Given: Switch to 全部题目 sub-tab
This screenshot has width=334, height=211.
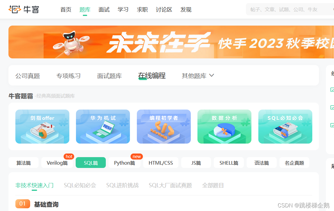Looking at the screenshot, I should point(213,185).
